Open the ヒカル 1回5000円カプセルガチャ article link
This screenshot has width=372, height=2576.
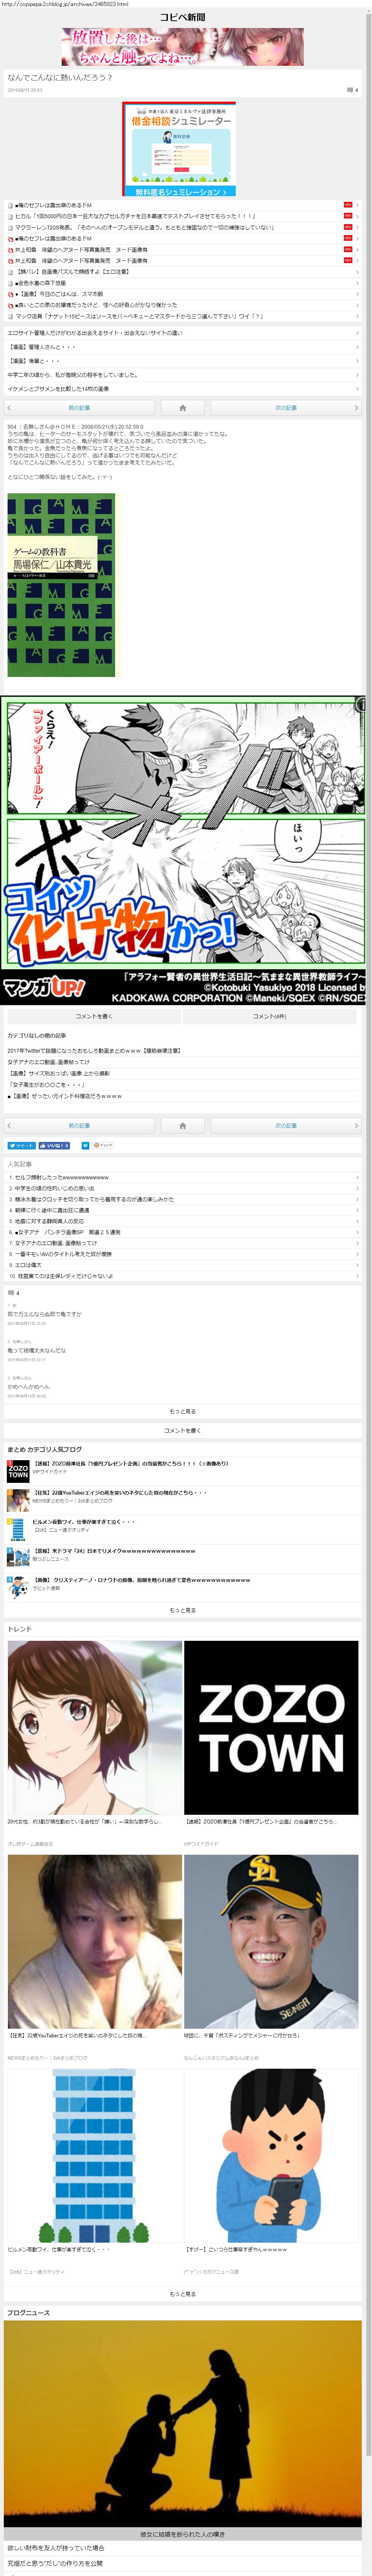(135, 216)
